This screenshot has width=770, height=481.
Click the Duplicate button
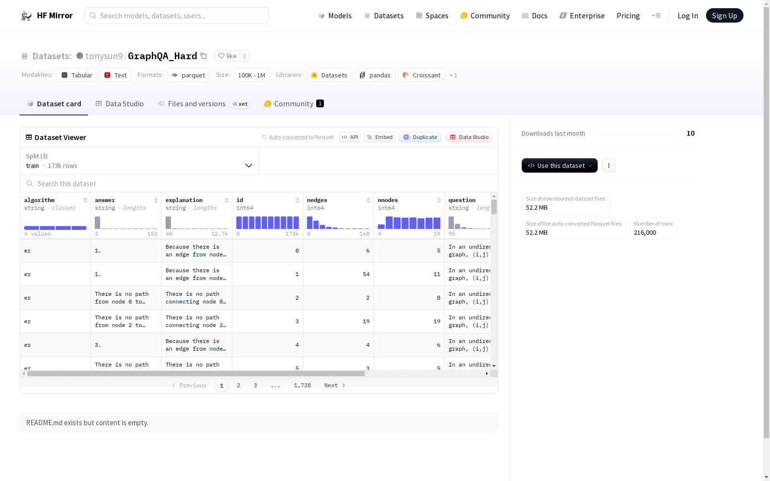[420, 137]
